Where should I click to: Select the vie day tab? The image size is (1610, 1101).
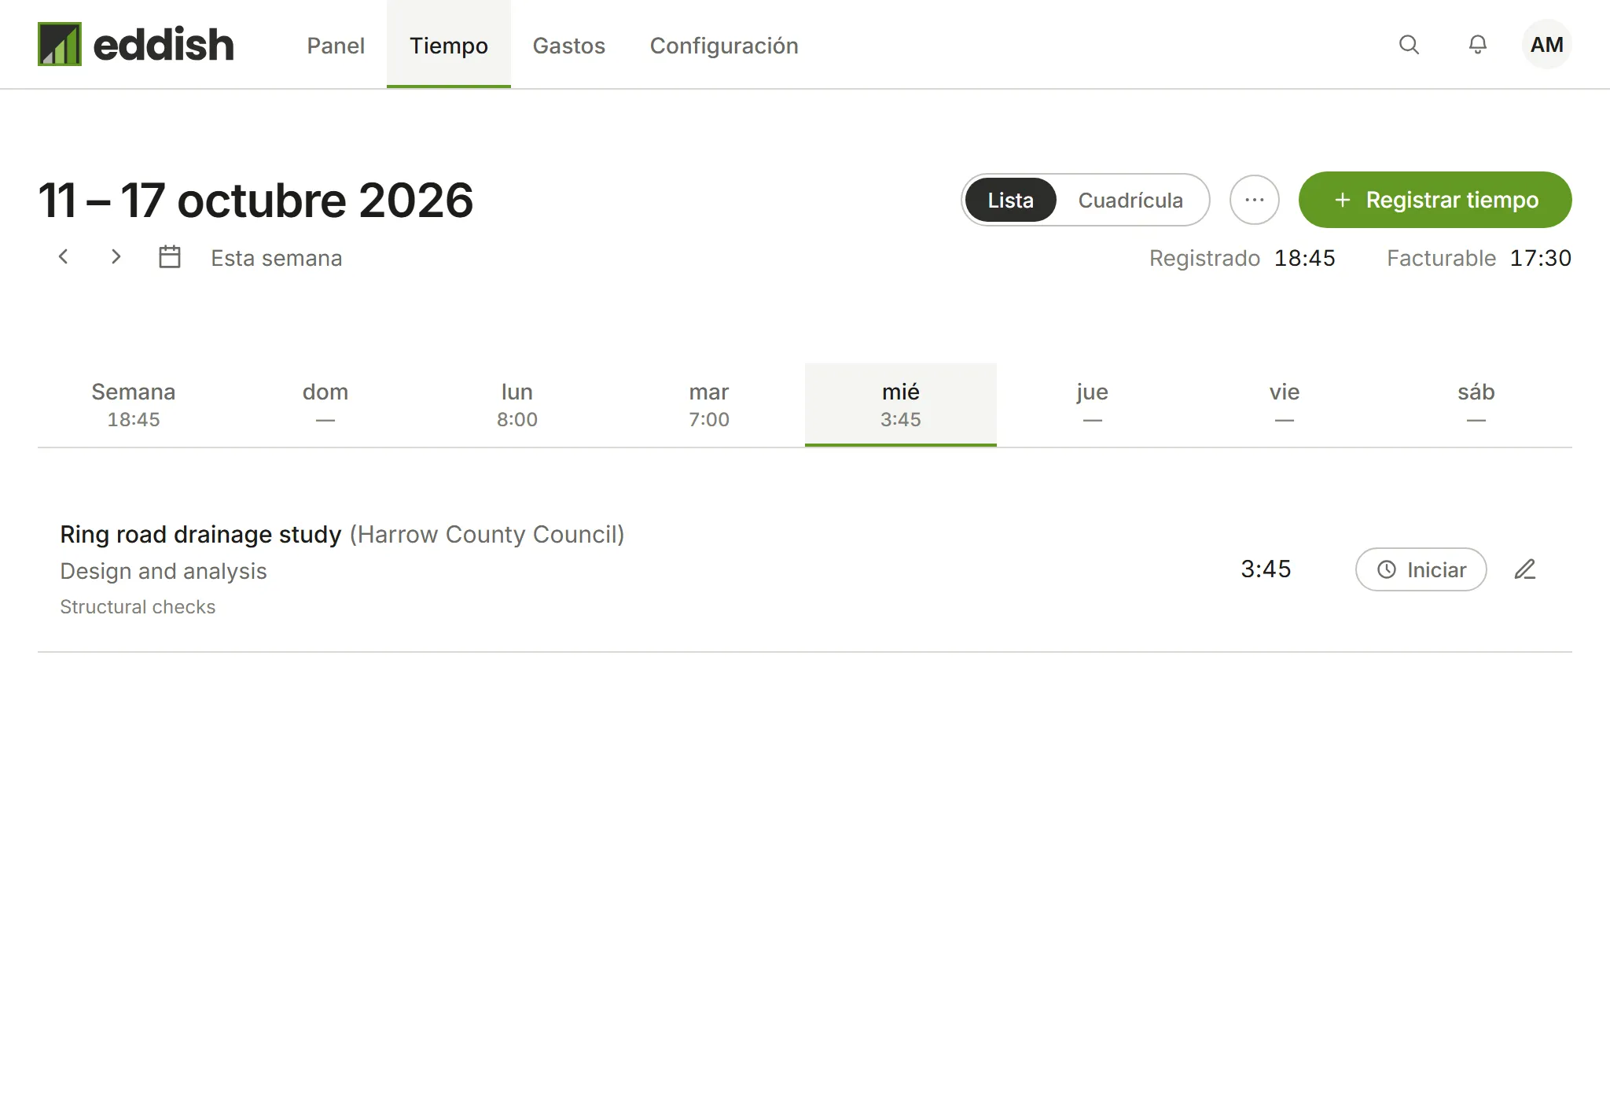1285,404
